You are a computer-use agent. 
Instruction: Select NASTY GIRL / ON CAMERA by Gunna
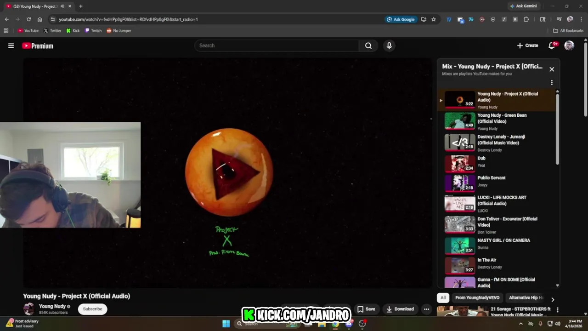[x=496, y=245]
